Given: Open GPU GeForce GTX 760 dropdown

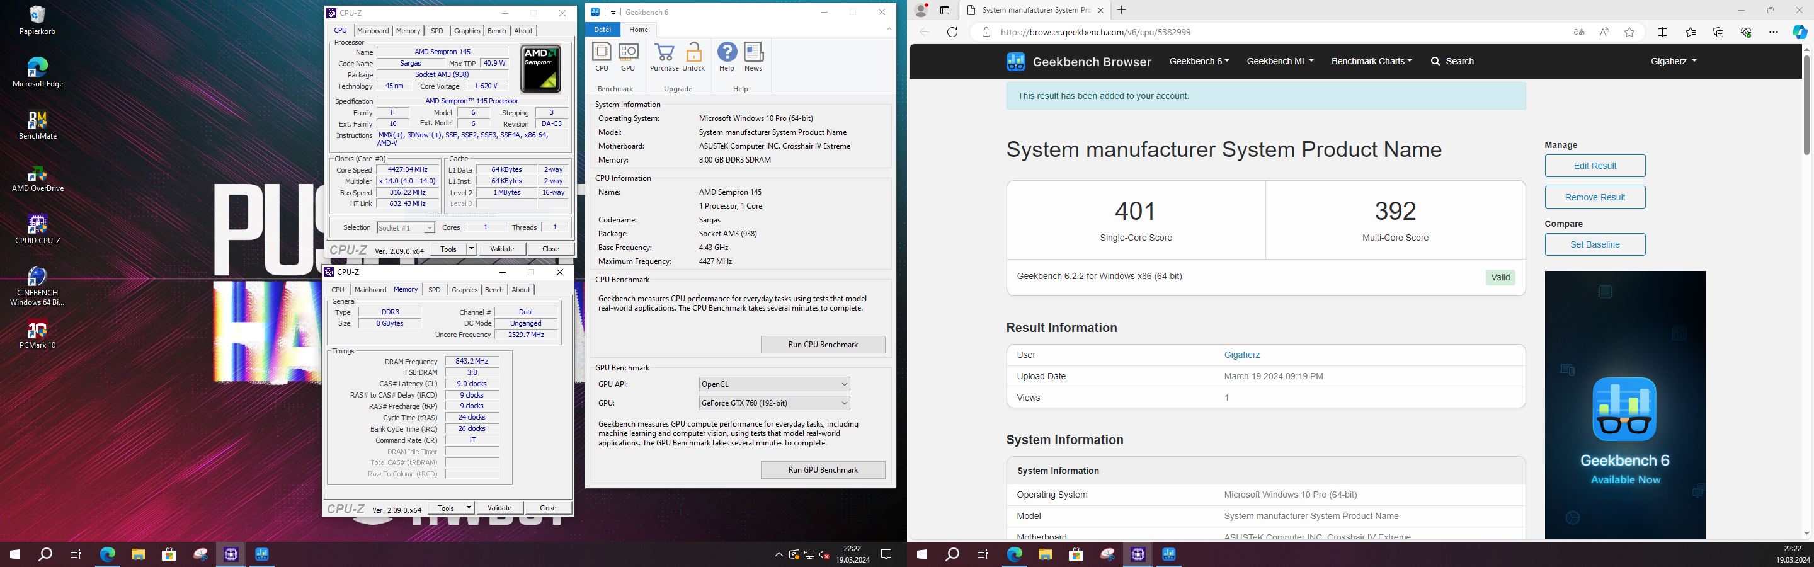Looking at the screenshot, I should [x=774, y=403].
